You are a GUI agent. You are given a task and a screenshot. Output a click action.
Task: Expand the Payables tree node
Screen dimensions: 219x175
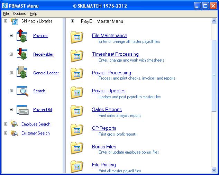click(11, 36)
